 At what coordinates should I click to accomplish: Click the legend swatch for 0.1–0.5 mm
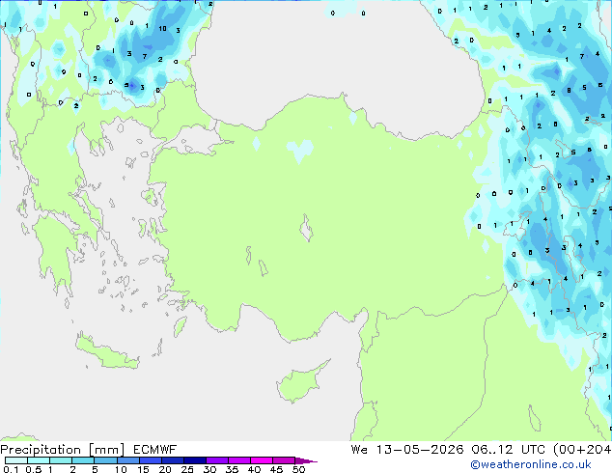click(16, 460)
